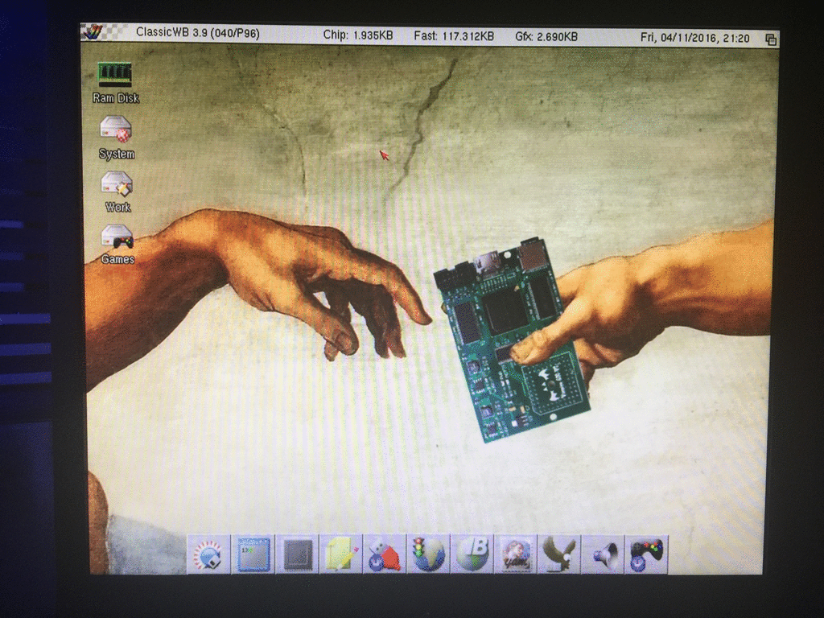Open the traffic light globe icon

(428, 554)
